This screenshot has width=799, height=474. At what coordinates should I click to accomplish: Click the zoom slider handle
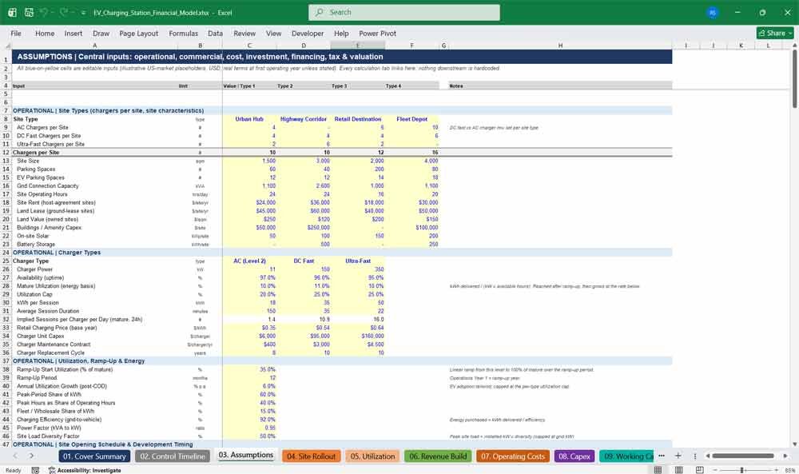pos(742,469)
